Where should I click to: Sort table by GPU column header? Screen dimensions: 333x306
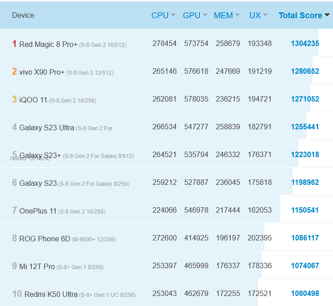coord(195,15)
